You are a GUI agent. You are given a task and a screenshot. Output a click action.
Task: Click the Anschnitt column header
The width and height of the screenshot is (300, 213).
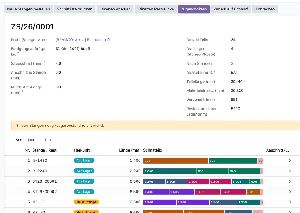pos(277,150)
